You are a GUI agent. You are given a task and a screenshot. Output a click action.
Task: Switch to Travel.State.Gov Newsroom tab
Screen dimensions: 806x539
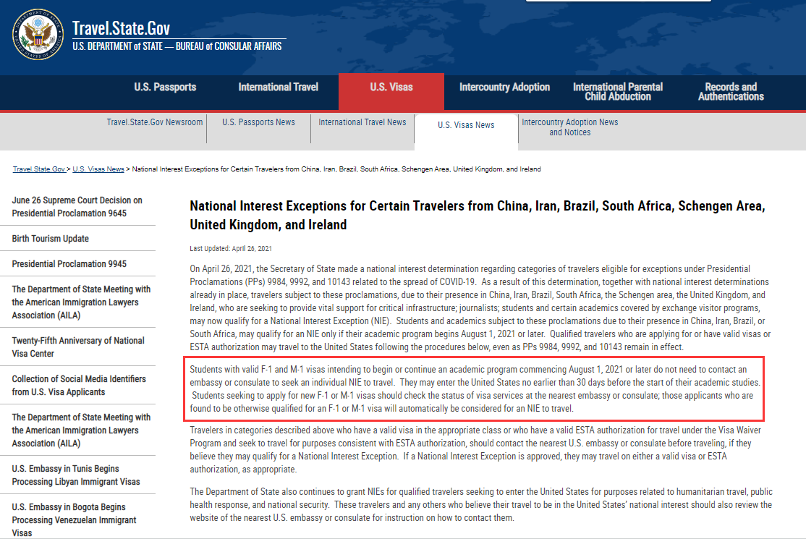155,122
